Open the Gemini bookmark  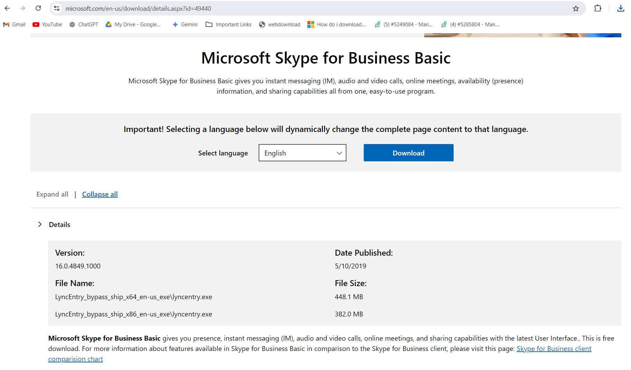pyautogui.click(x=185, y=24)
